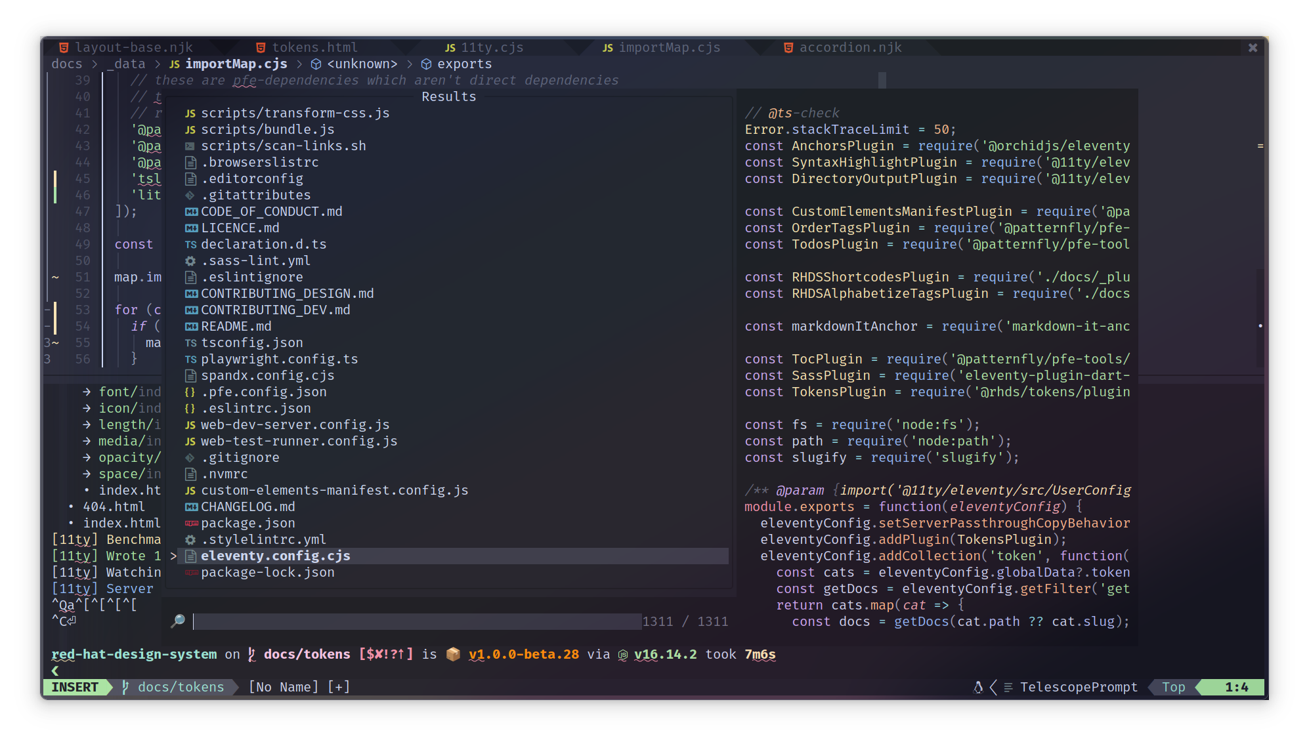Click the JS icon beside scripts/transform-css.js
The width and height of the screenshot is (1309, 744).
click(x=190, y=113)
